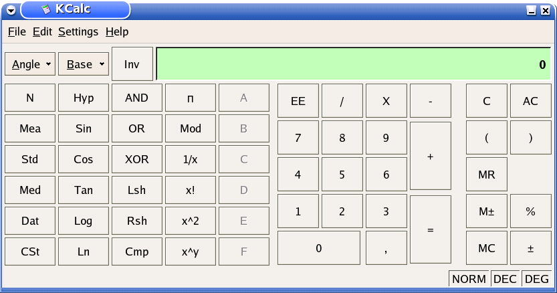Click the minus - button
The width and height of the screenshot is (557, 293).
click(x=431, y=100)
